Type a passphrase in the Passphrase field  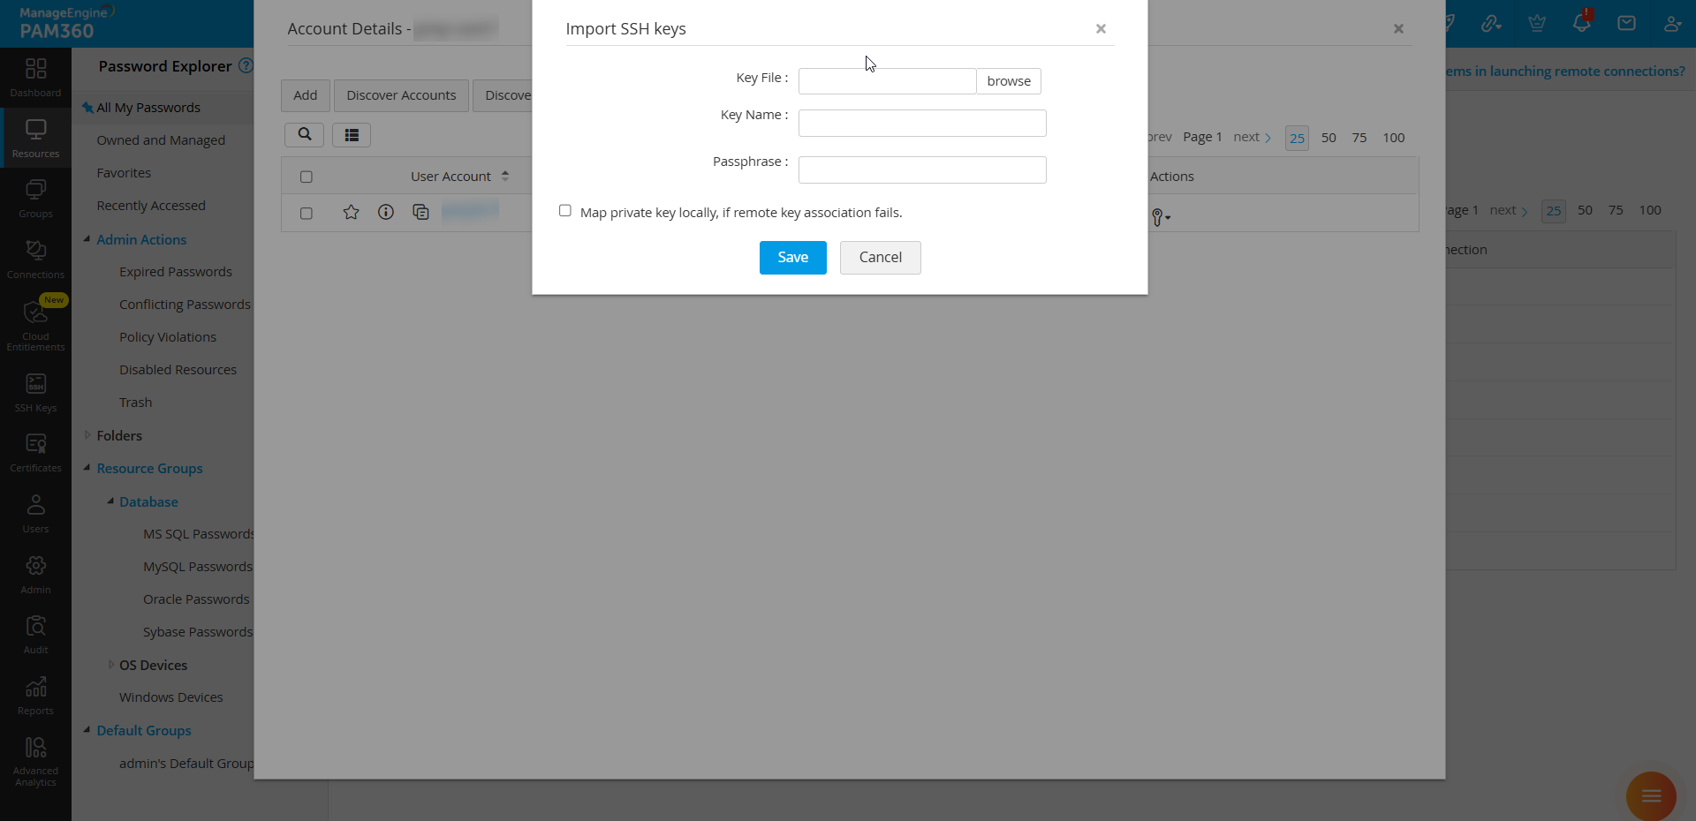[921, 169]
